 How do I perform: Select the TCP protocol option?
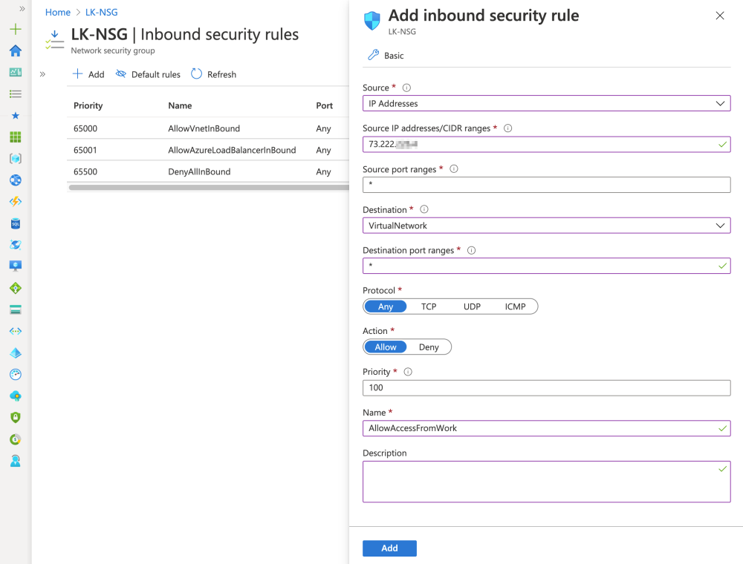(x=429, y=306)
